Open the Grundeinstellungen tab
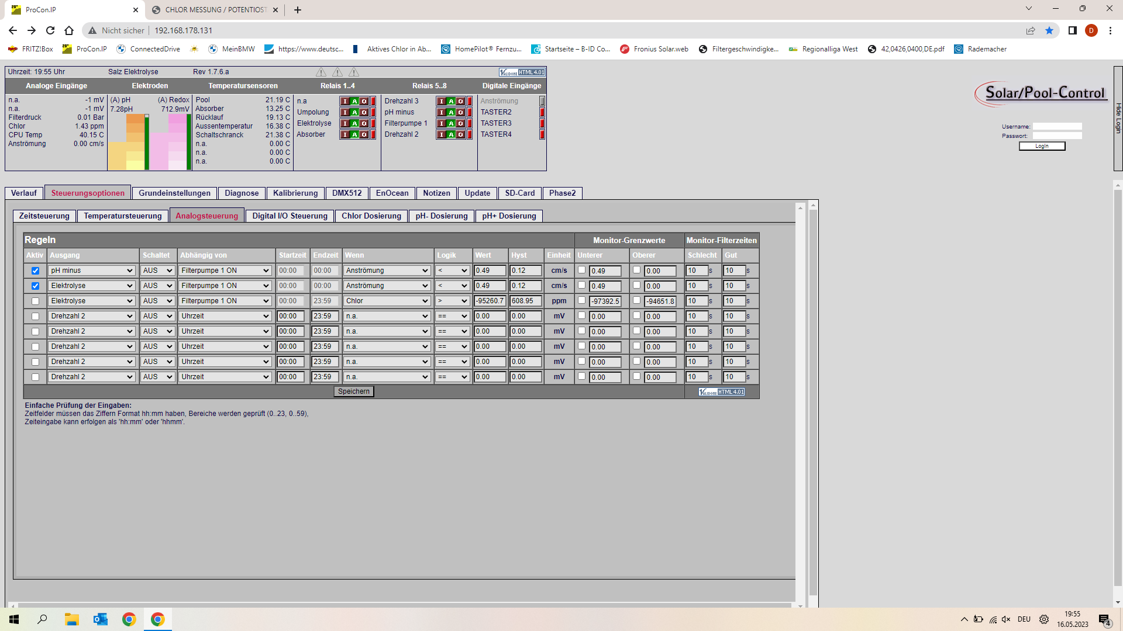The width and height of the screenshot is (1123, 631). [174, 193]
